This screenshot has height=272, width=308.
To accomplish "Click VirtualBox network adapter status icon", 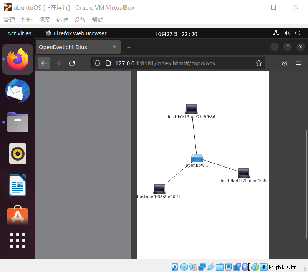I will [202, 267].
